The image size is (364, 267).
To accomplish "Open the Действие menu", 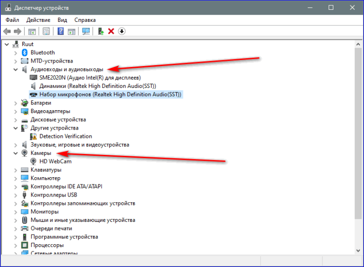I will (x=38, y=20).
